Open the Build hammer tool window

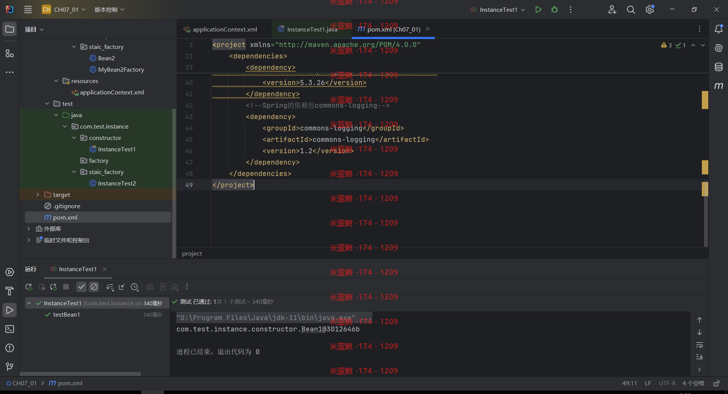(x=9, y=291)
